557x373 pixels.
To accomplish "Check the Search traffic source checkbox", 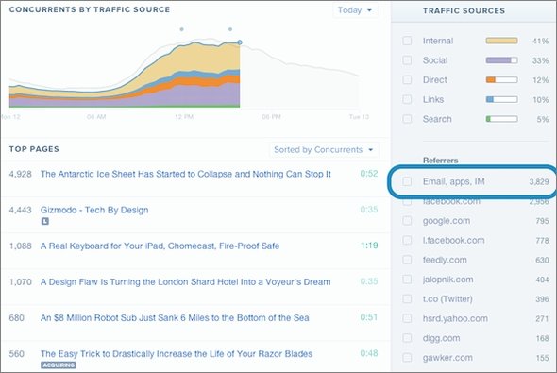I will point(407,119).
